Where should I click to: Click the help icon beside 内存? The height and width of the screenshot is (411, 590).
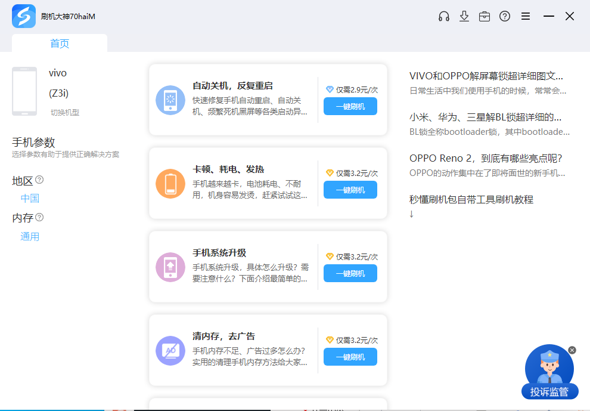(39, 217)
